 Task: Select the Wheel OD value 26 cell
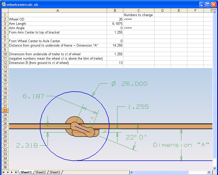point(115,19)
